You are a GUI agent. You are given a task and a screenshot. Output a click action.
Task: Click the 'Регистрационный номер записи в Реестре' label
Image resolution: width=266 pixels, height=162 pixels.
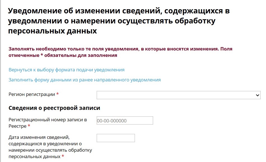click(x=48, y=120)
